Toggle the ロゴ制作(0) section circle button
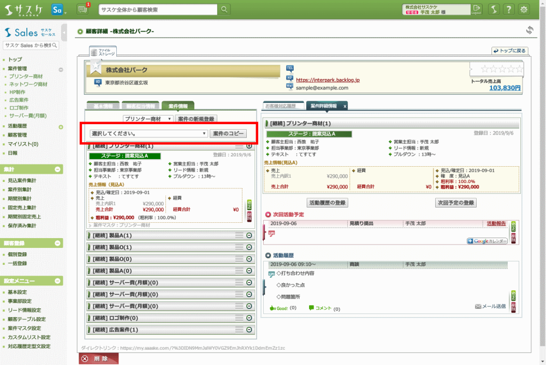 (249, 318)
